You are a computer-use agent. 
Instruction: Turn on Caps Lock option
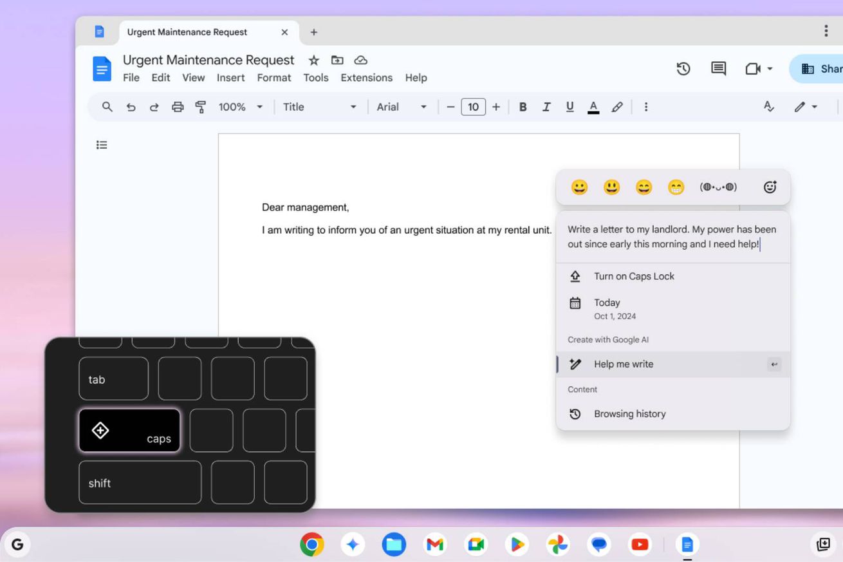[x=634, y=276]
